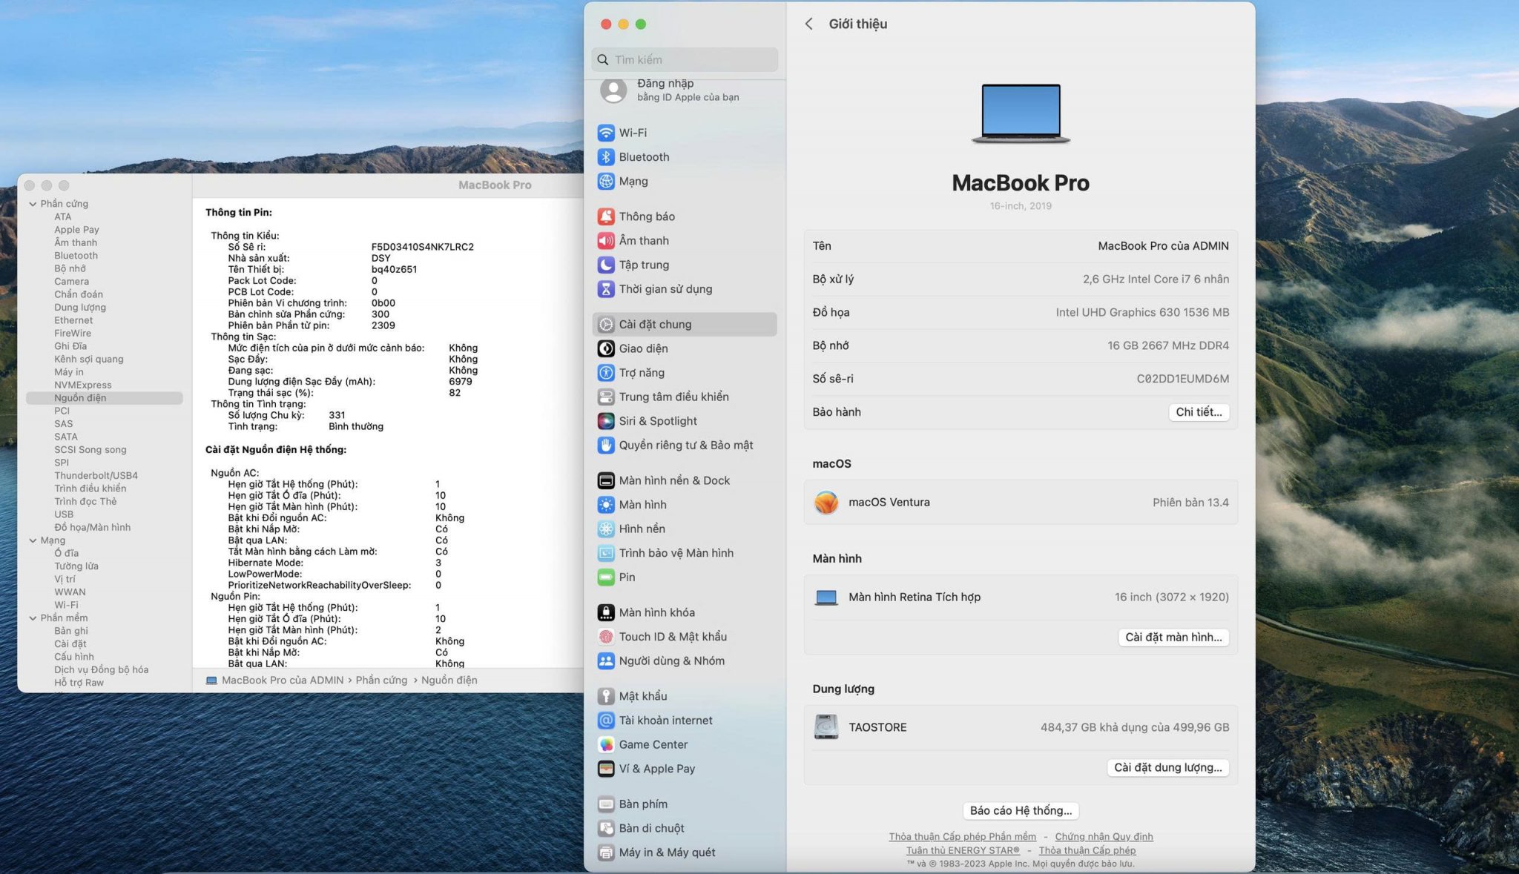Open Wi-Fi settings icon in sidebar

(606, 133)
